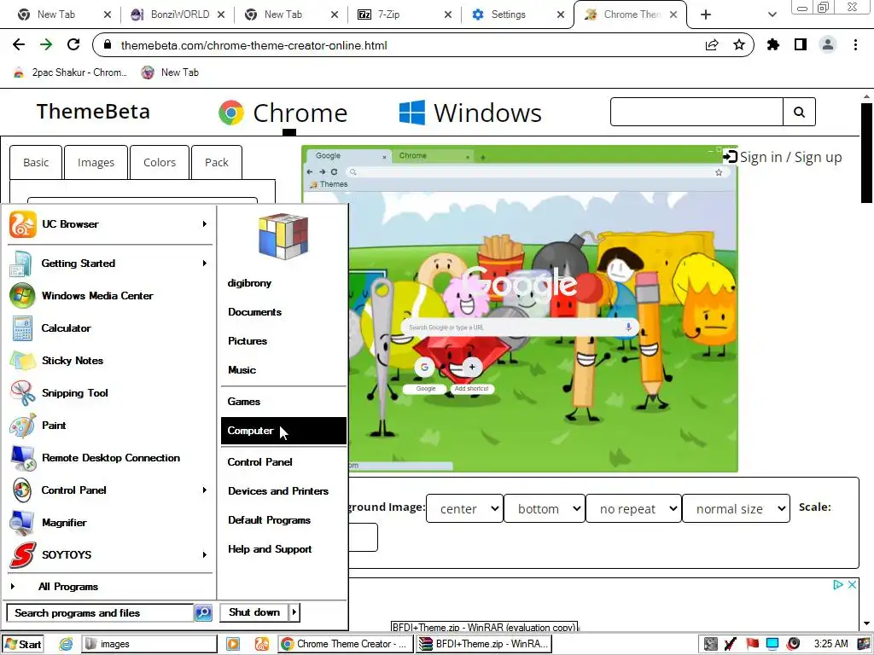Bookmark this page with the star icon
Image resolution: width=874 pixels, height=655 pixels.
coord(739,45)
